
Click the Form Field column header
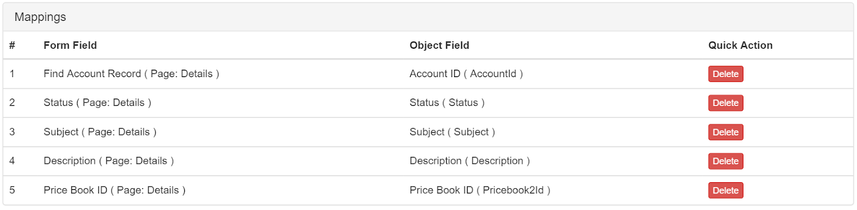pos(70,46)
